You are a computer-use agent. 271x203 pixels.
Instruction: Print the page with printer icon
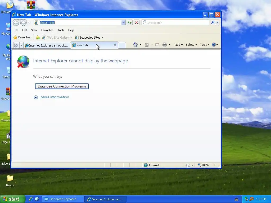[x=165, y=45]
